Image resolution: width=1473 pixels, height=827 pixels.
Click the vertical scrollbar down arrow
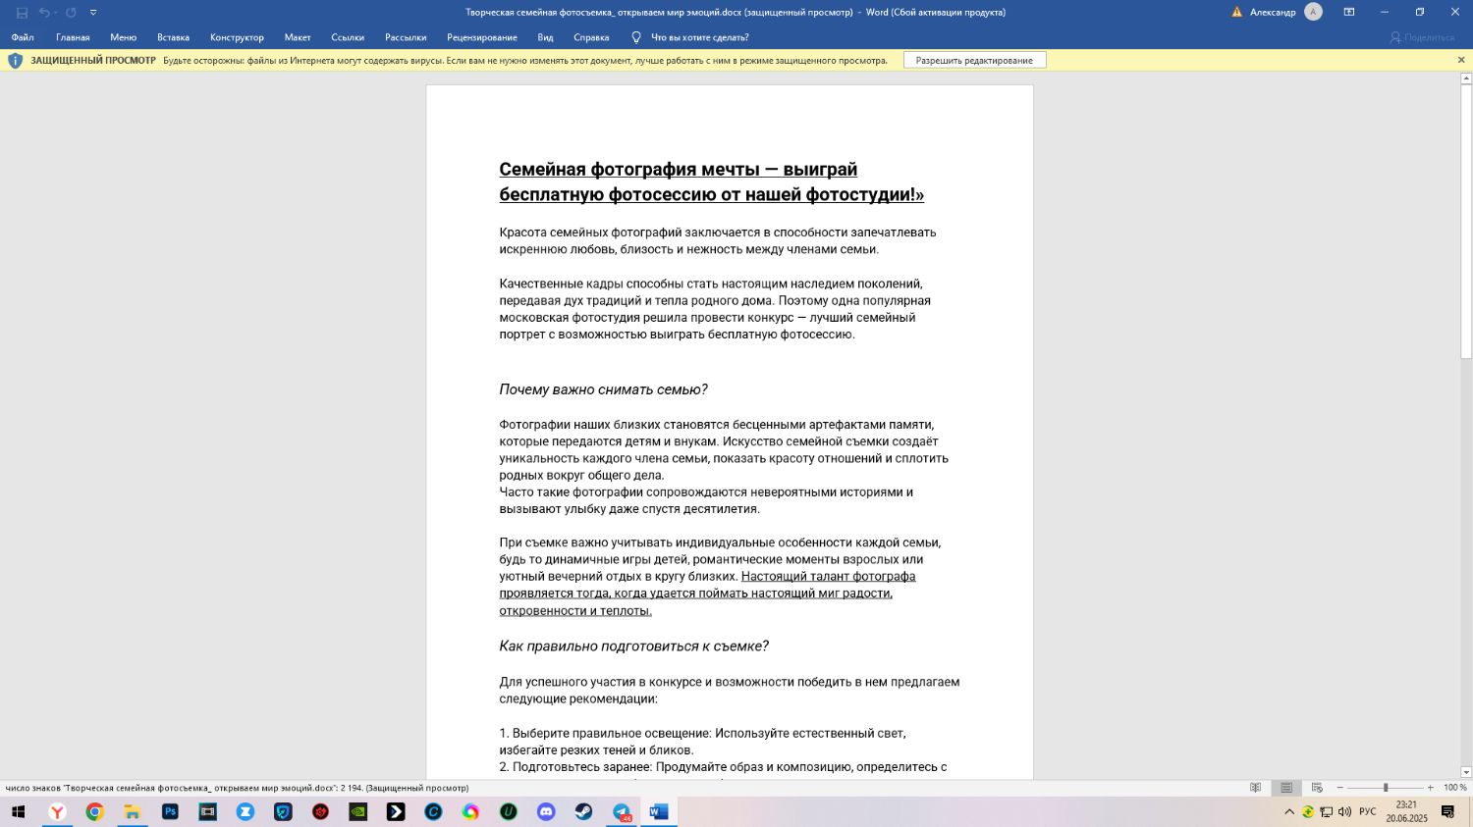1466,772
